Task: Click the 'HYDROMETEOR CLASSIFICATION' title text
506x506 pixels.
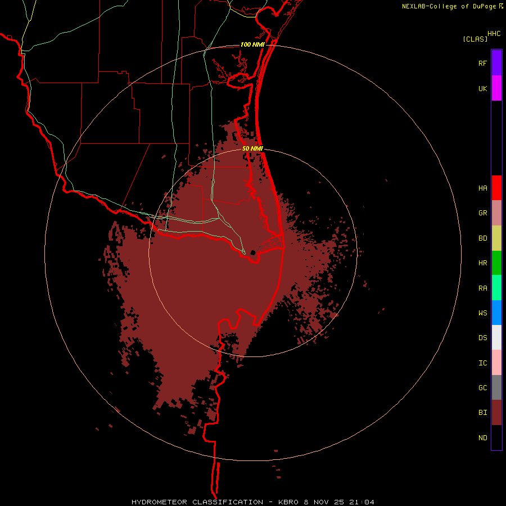Action: coord(197,502)
